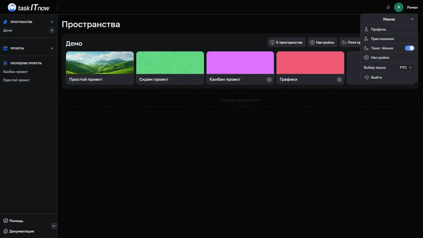423x238 pixels.
Task: Choose Выйти to log out
Action: 376,77
